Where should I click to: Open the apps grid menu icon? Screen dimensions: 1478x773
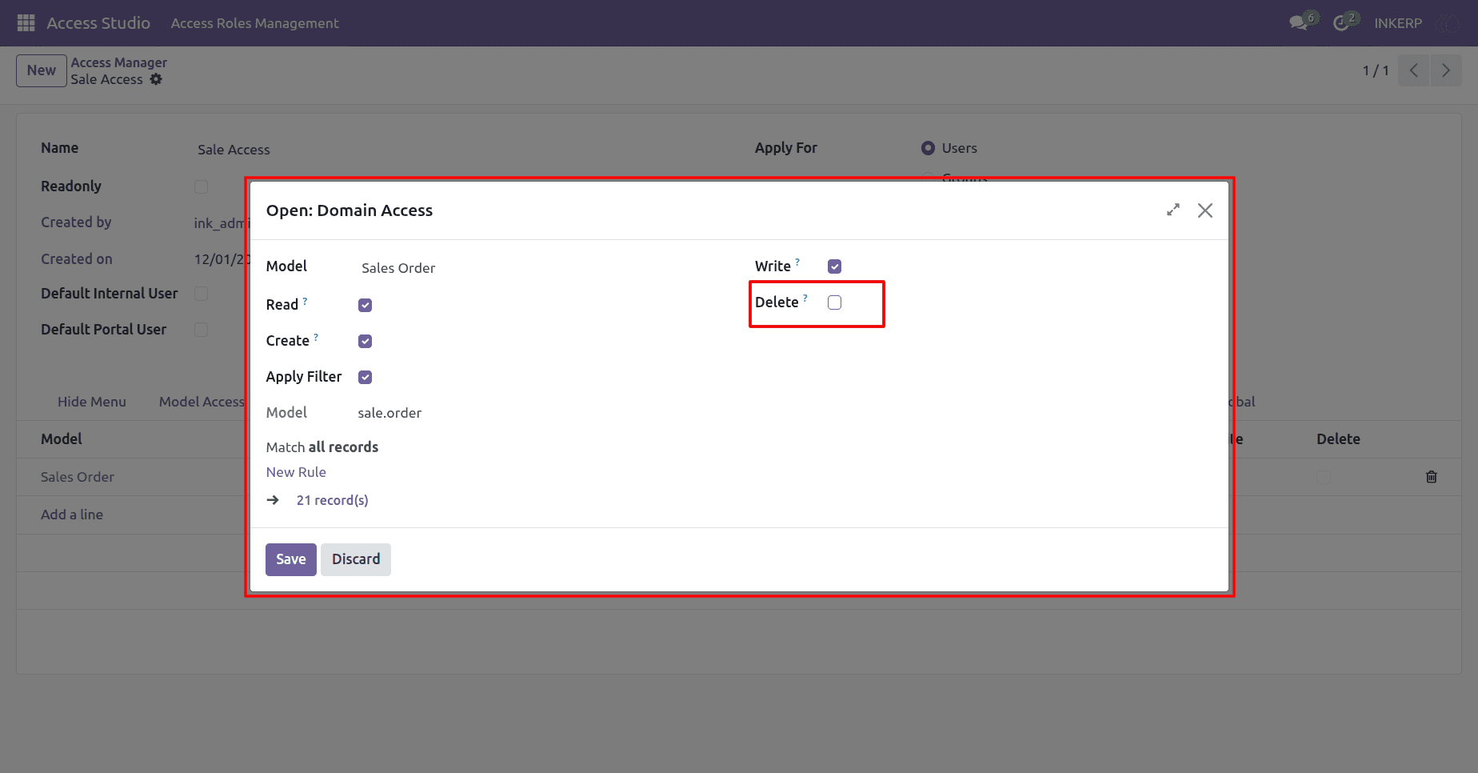[x=26, y=23]
